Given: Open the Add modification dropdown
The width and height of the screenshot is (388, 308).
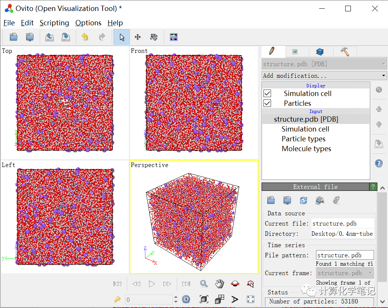Looking at the screenshot, I should click(x=324, y=76).
